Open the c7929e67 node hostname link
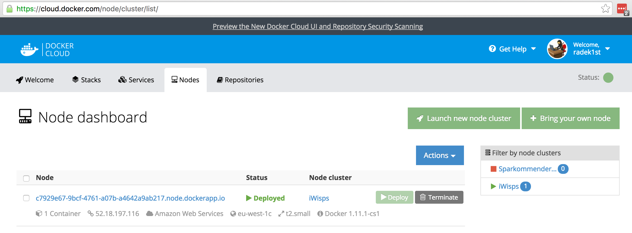632x233 pixels. tap(130, 198)
